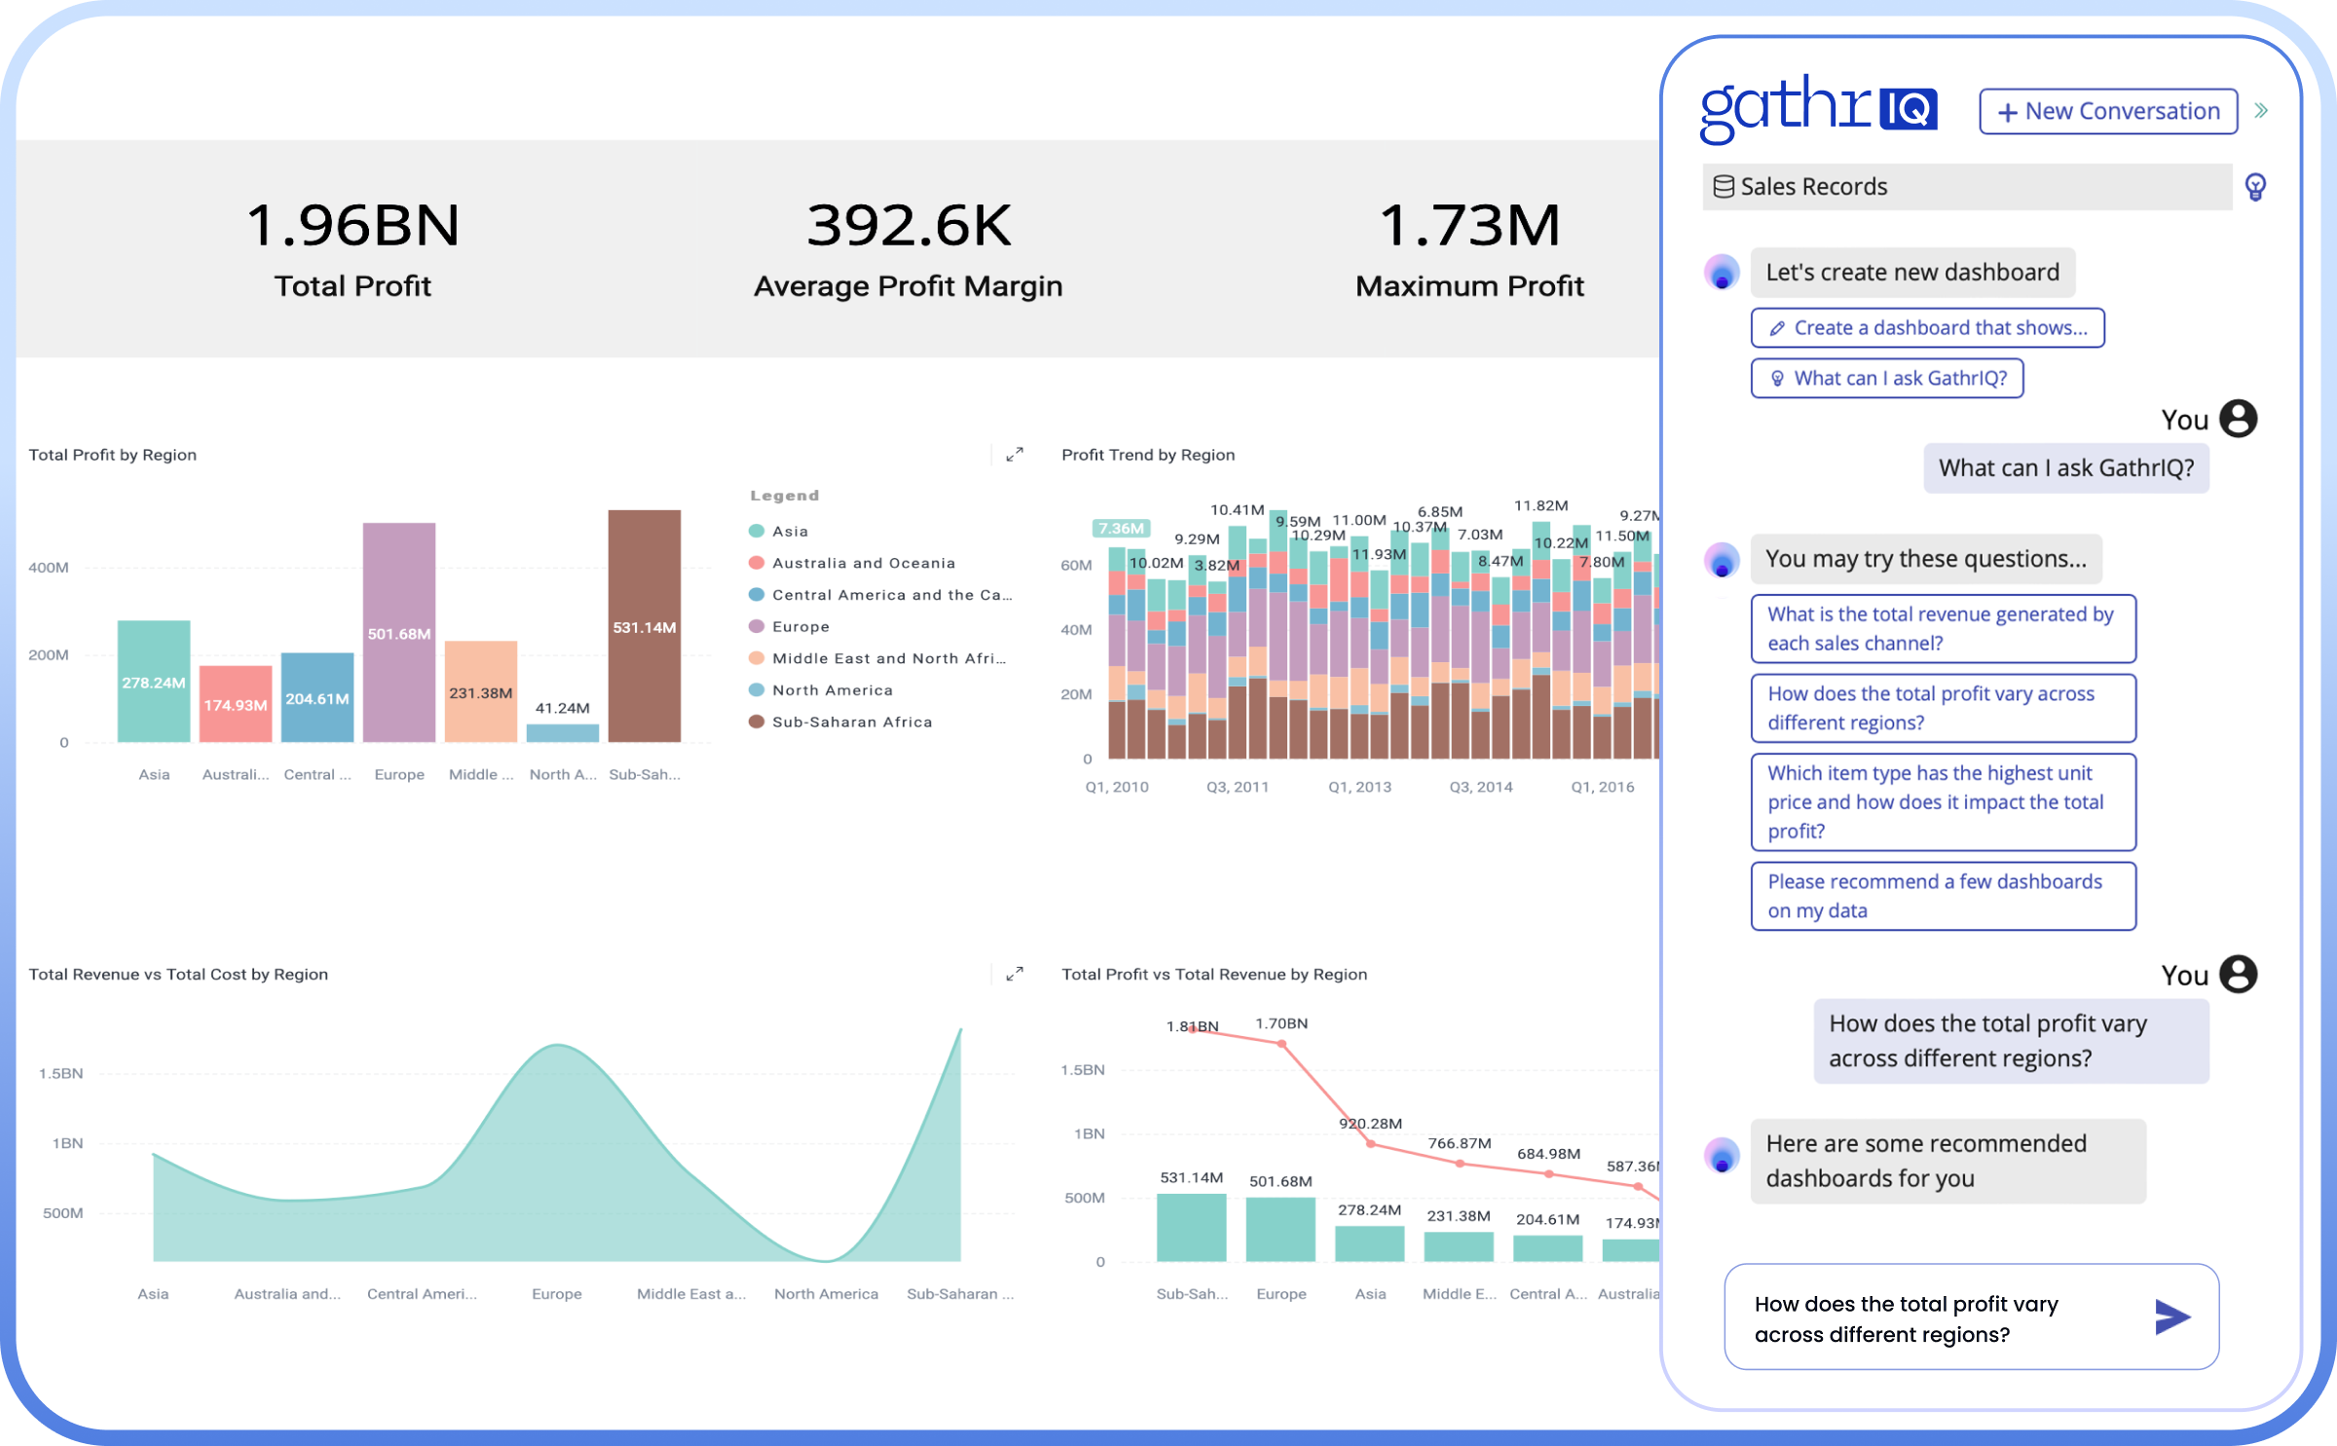
Task: Collapse the chat panel using the double chevron
Action: (x=2262, y=110)
